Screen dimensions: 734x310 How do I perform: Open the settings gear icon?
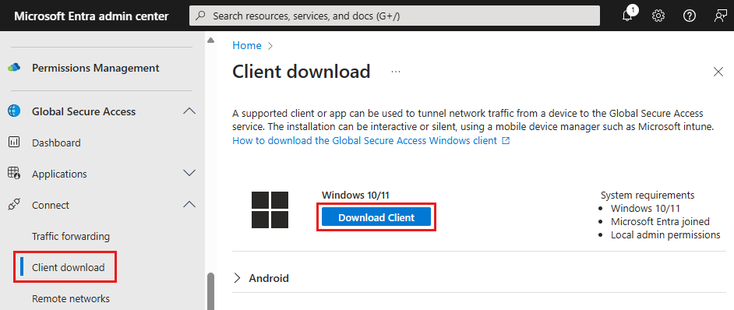658,16
